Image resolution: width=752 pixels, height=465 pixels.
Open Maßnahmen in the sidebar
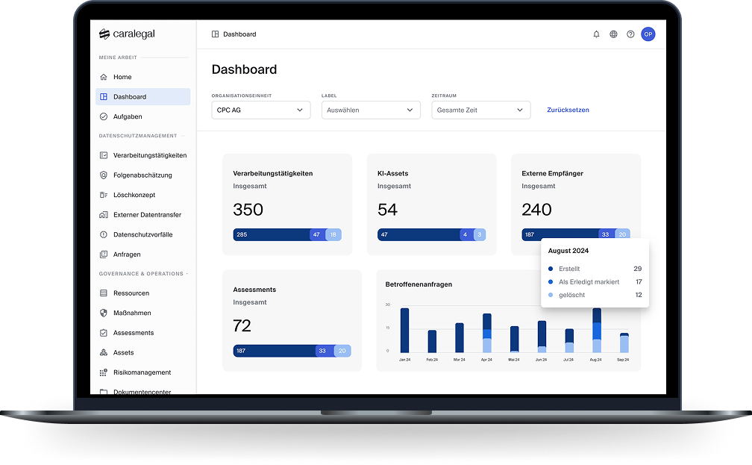coord(143,313)
